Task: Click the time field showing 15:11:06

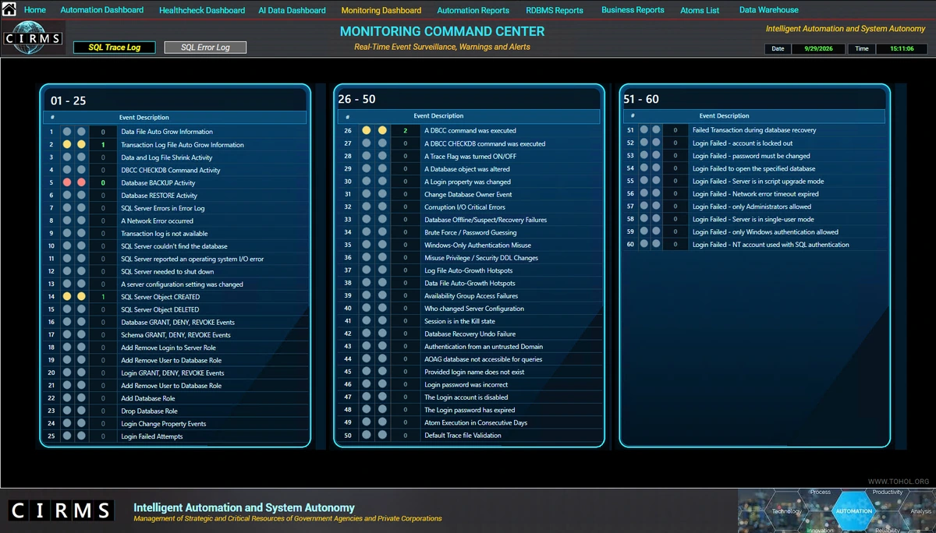Action: click(902, 48)
